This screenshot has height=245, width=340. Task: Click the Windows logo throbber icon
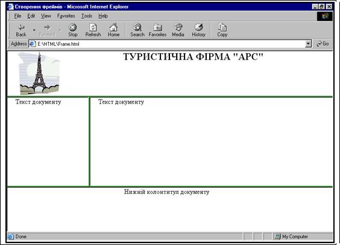[325, 16]
